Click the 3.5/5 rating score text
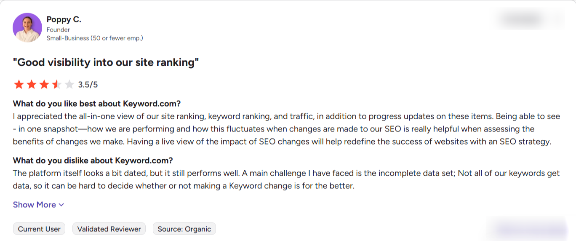 pyautogui.click(x=88, y=85)
